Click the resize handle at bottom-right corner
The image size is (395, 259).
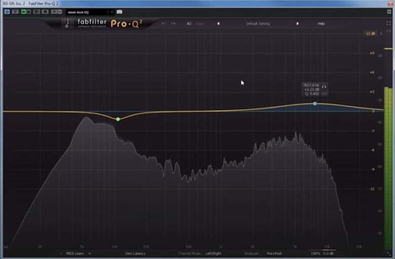click(x=388, y=253)
